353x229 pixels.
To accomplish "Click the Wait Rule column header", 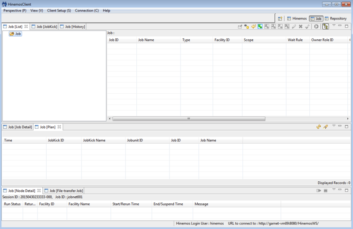I will 298,40.
